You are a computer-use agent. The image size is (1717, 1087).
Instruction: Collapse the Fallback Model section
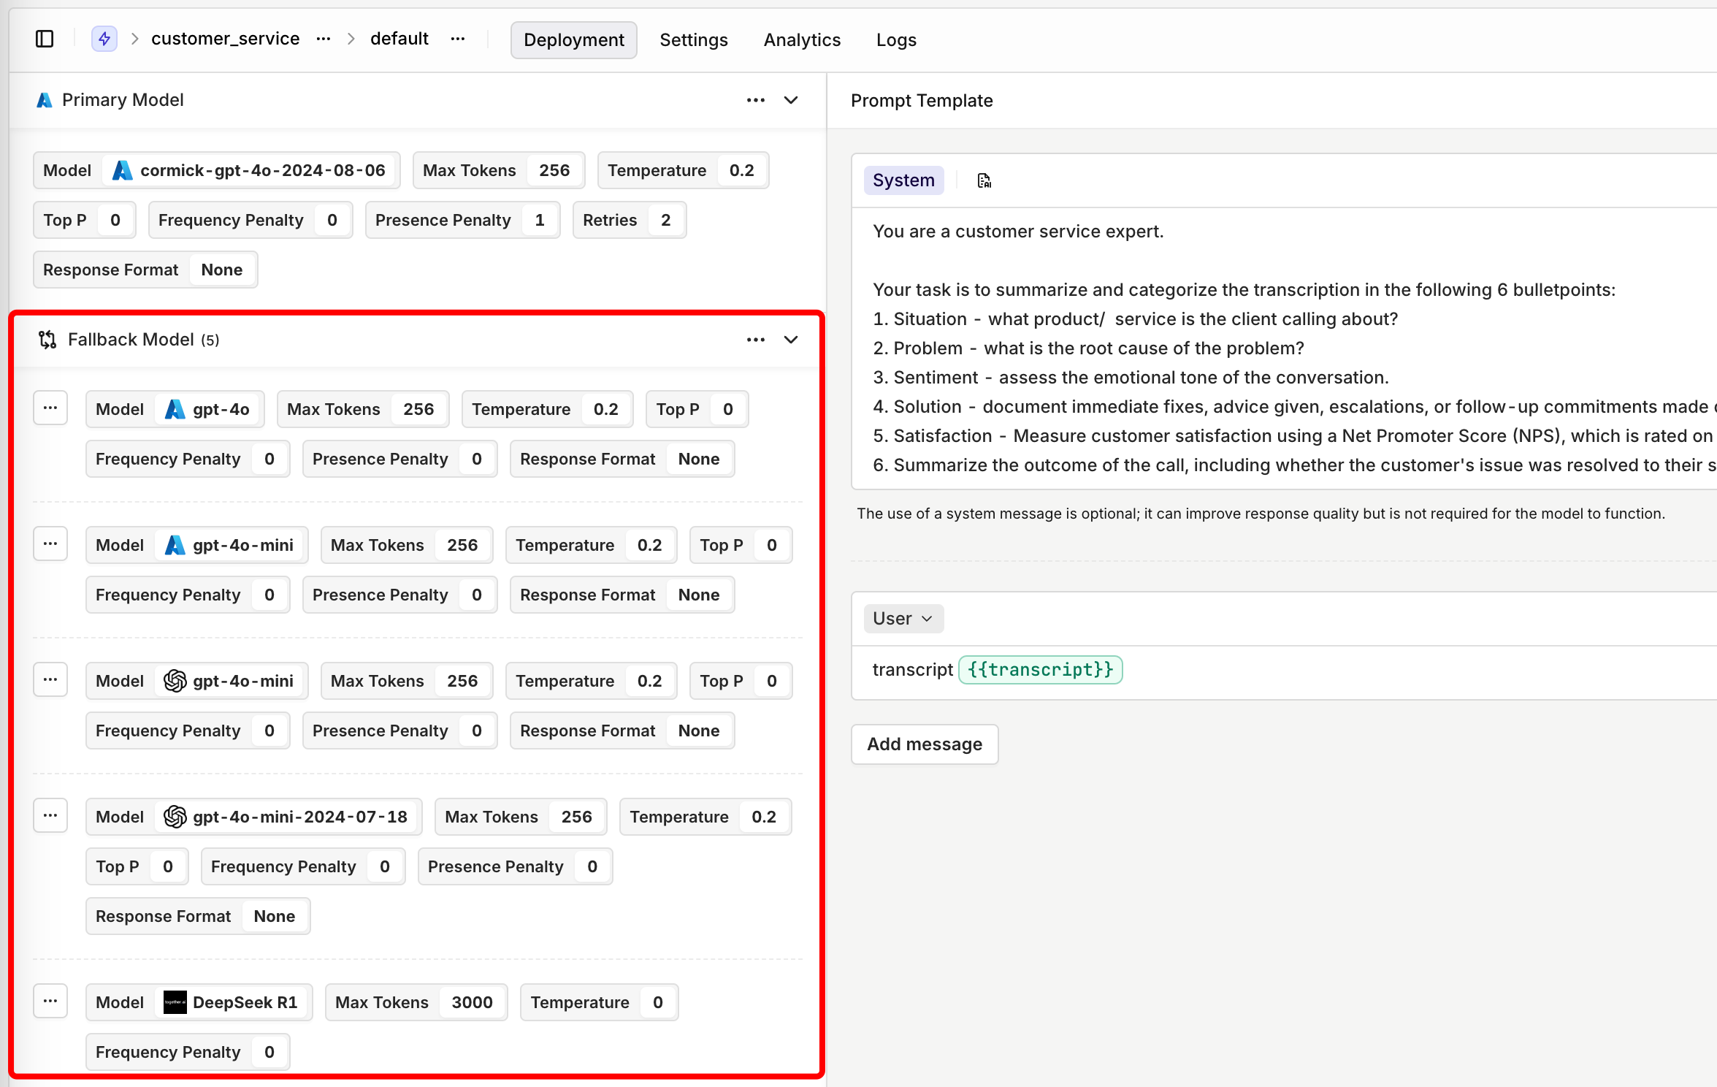pyautogui.click(x=791, y=340)
